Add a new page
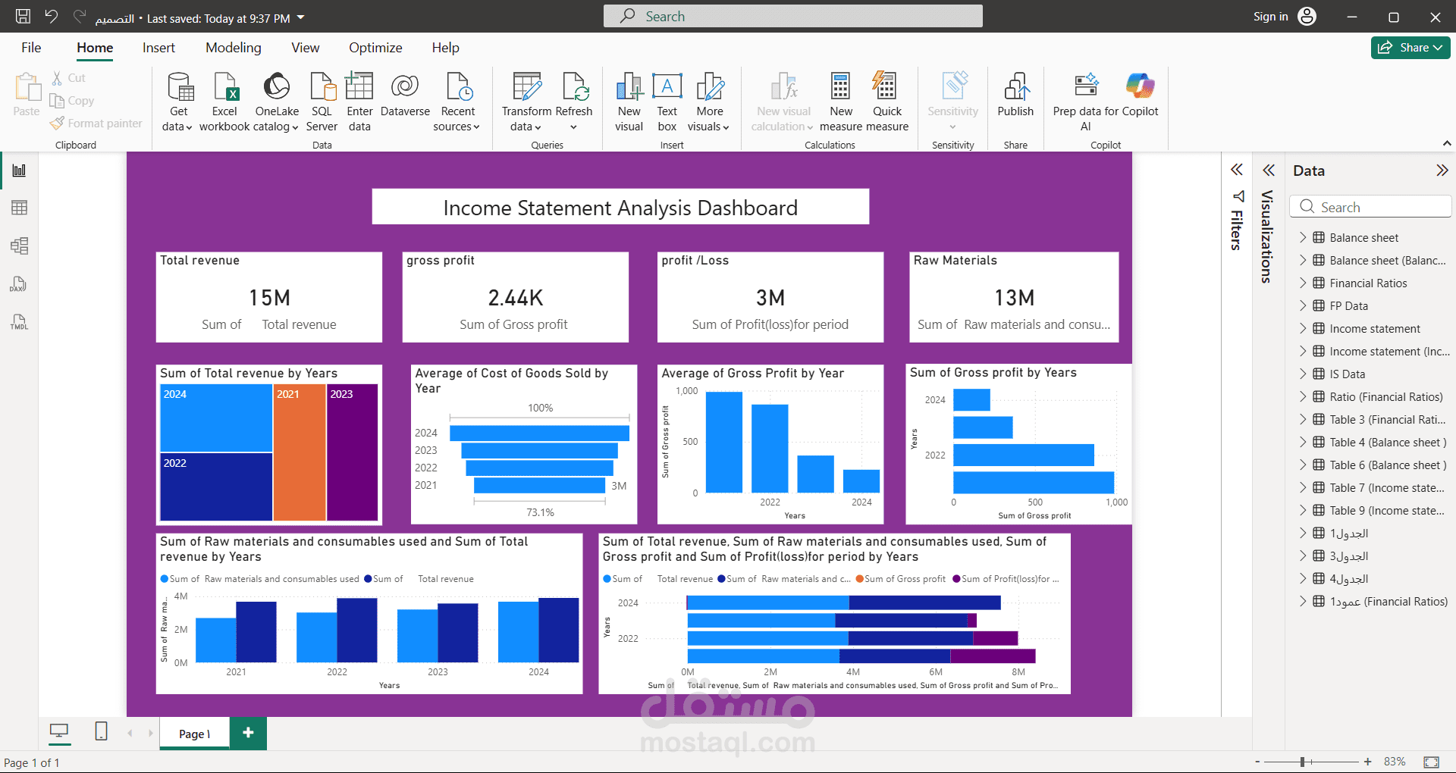1456x773 pixels. 248,733
